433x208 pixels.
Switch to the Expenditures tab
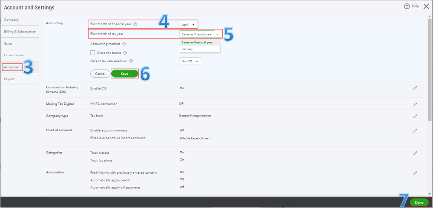[x=20, y=55]
